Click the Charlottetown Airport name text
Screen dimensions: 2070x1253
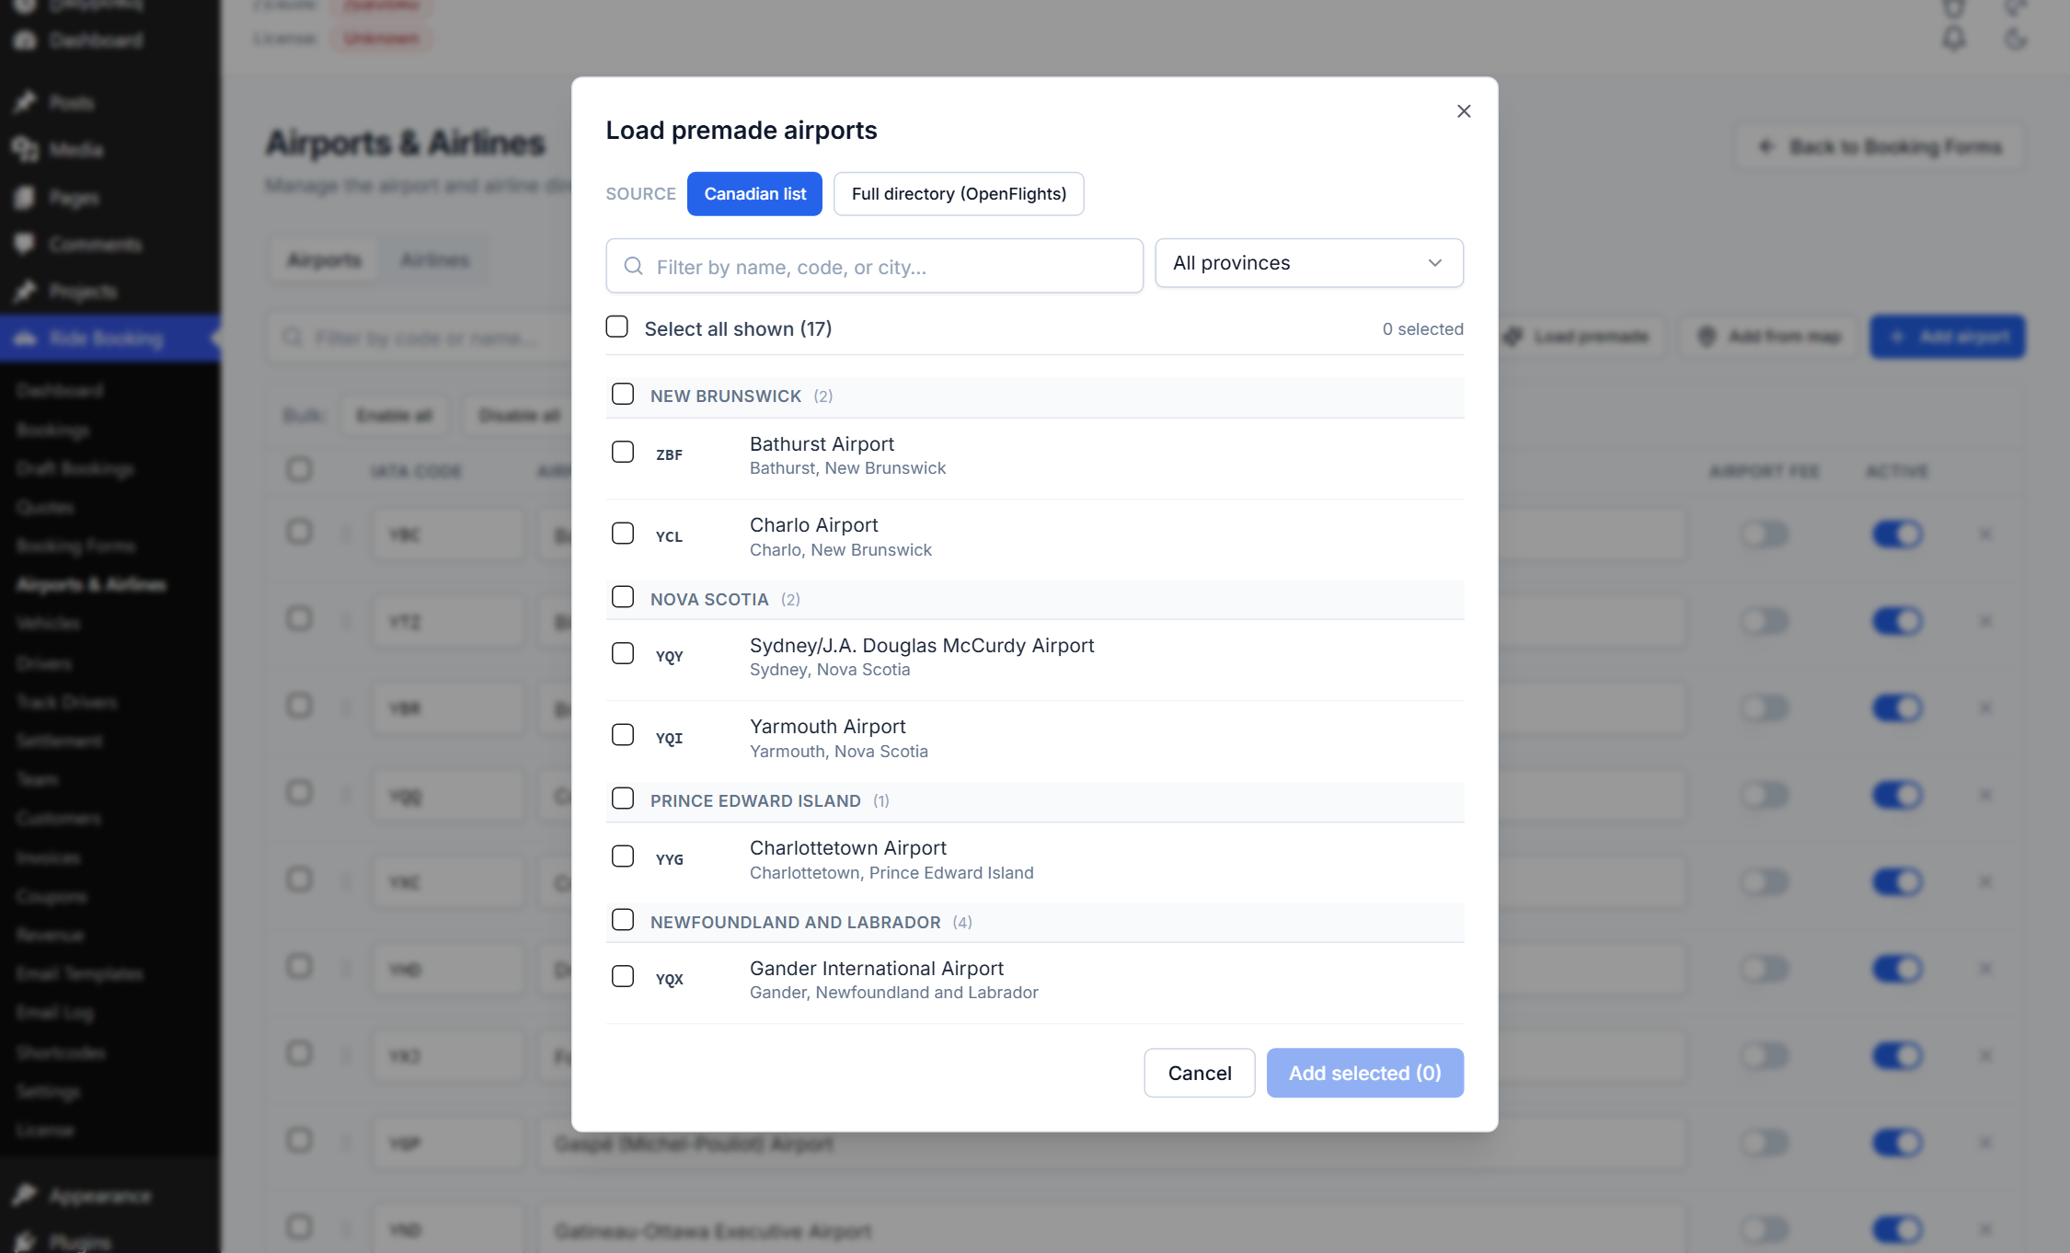pos(847,847)
